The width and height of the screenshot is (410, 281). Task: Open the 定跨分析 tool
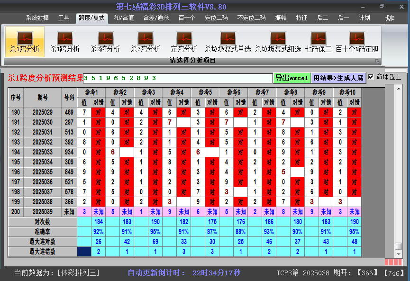(x=184, y=42)
